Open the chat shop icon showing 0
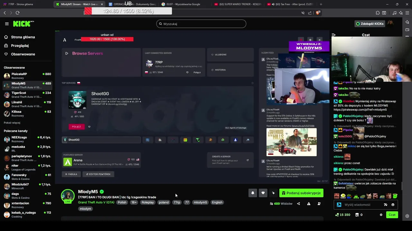The image size is (412, 231). [x=359, y=215]
